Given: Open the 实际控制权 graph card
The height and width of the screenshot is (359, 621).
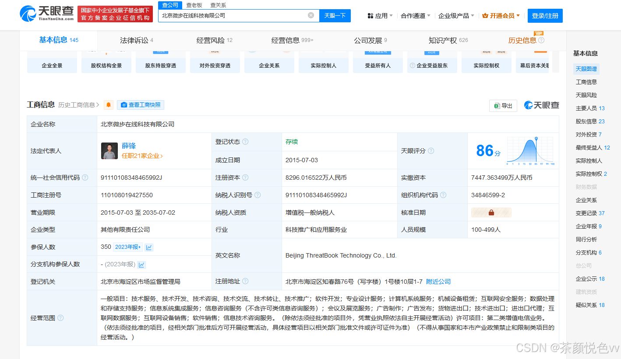Looking at the screenshot, I should (487, 61).
